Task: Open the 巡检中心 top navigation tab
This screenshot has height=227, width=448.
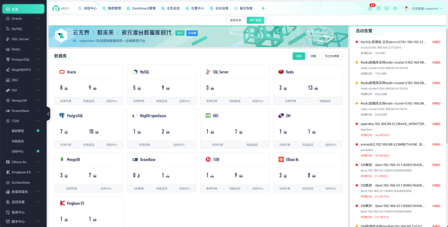Action: pyautogui.click(x=88, y=8)
